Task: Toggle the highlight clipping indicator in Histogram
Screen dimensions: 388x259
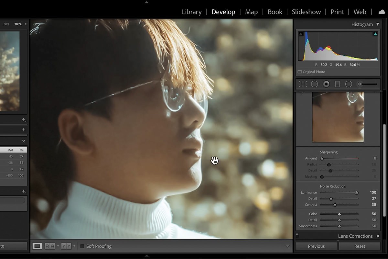Action: click(375, 34)
